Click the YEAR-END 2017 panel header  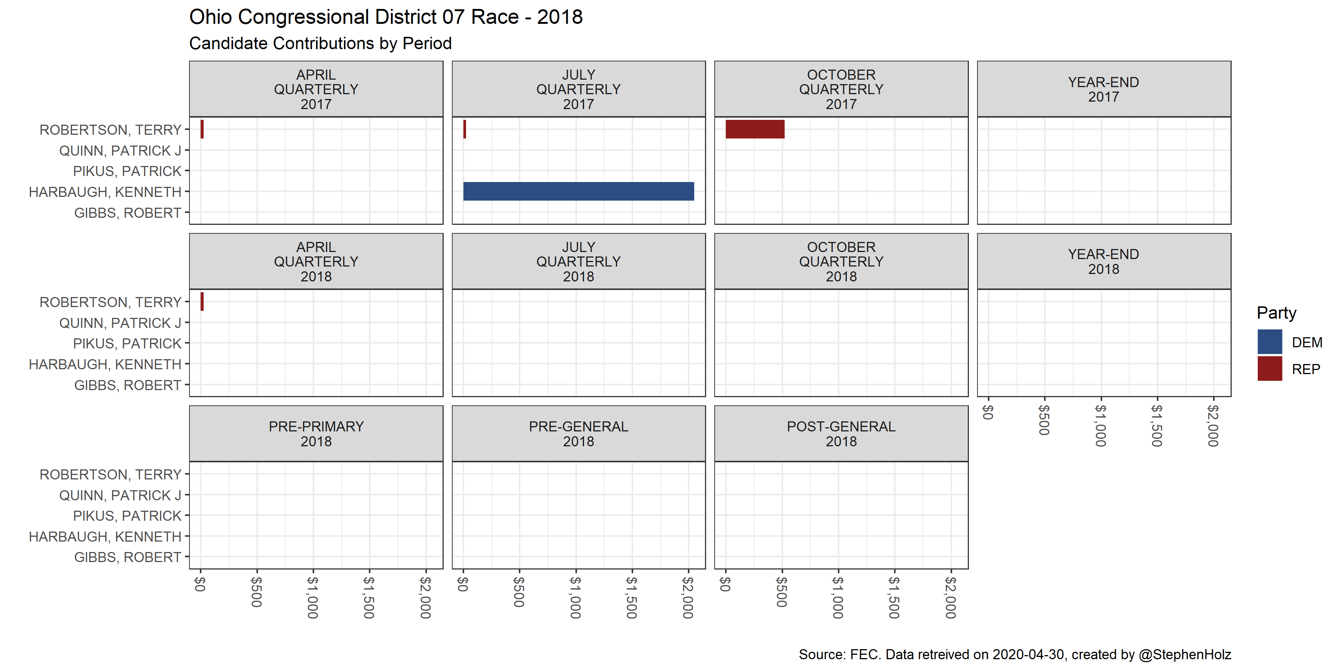click(1103, 89)
